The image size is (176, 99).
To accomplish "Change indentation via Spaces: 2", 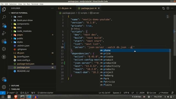I will pos(117,93).
